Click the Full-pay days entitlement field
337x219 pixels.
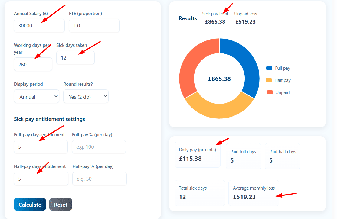[x=41, y=147]
